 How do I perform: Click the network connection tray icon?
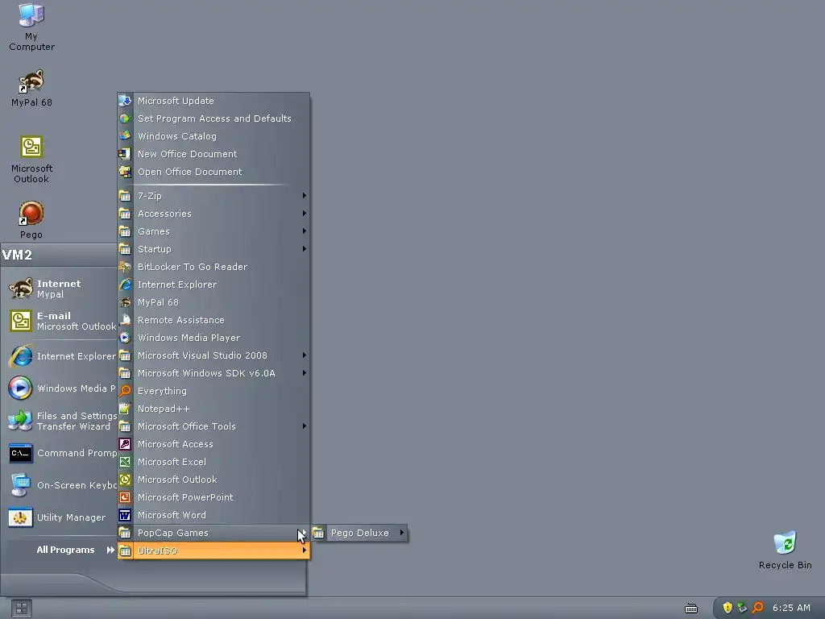tap(742, 608)
